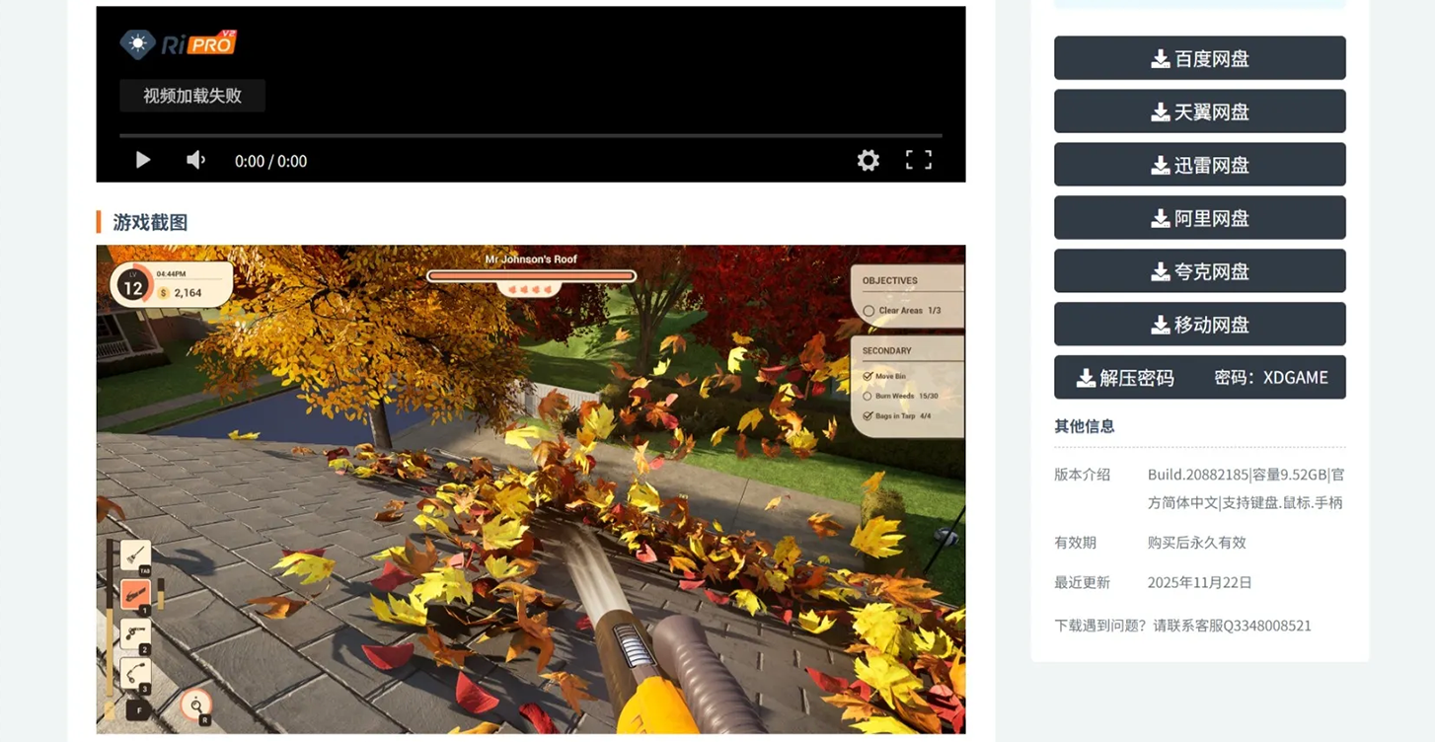Image resolution: width=1435 pixels, height=742 pixels.
Task: Open the 迅雷网盘 download link
Action: click(x=1199, y=165)
